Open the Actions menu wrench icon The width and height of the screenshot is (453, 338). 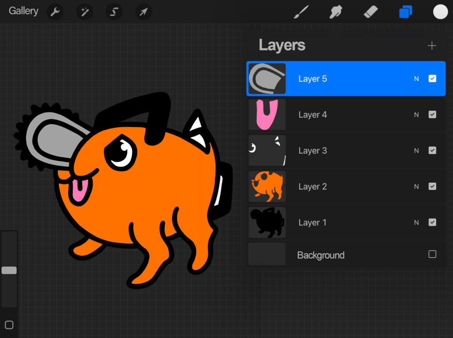[55, 12]
